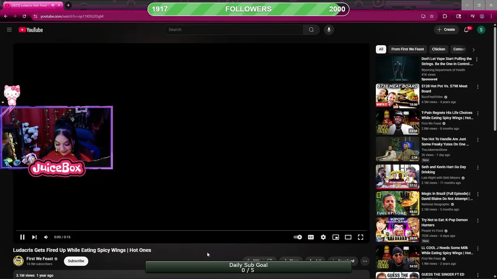Open options menu for '$128 Hot Pot' video
Image resolution: width=497 pixels, height=279 pixels.
pyautogui.click(x=478, y=87)
